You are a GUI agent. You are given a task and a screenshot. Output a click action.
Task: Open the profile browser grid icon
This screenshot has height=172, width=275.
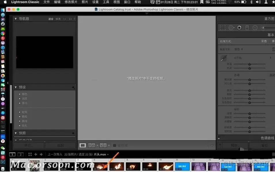click(x=273, y=49)
